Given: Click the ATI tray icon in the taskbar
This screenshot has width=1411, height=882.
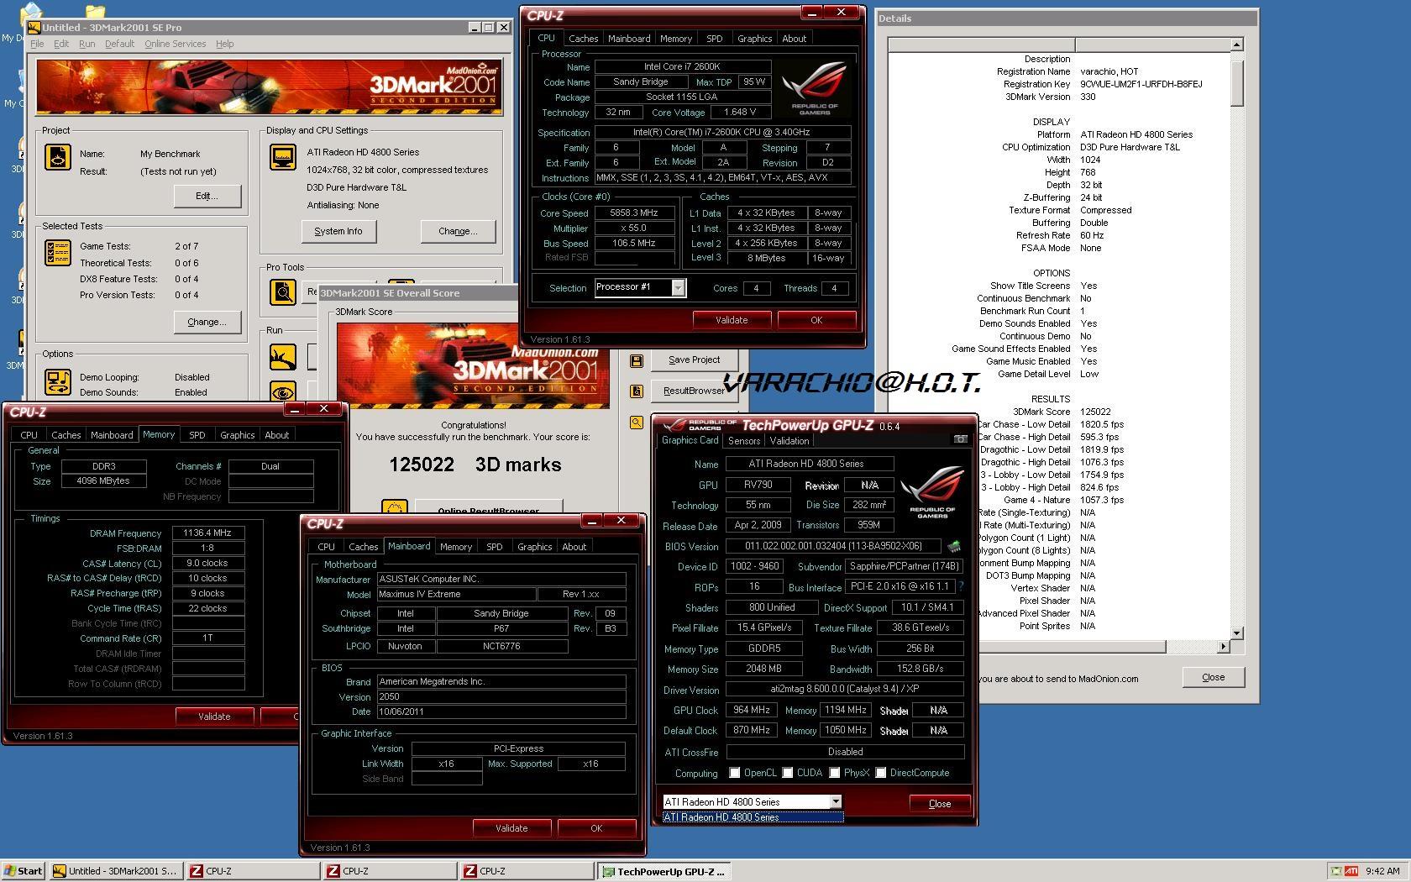Looking at the screenshot, I should click(x=1351, y=871).
